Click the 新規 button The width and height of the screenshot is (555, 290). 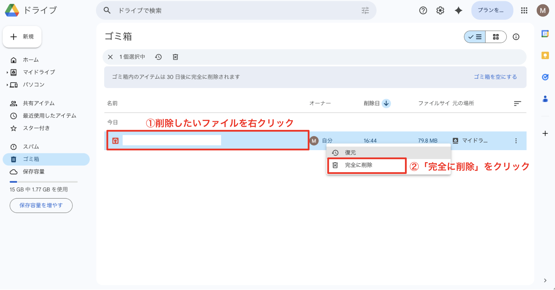[x=22, y=37]
